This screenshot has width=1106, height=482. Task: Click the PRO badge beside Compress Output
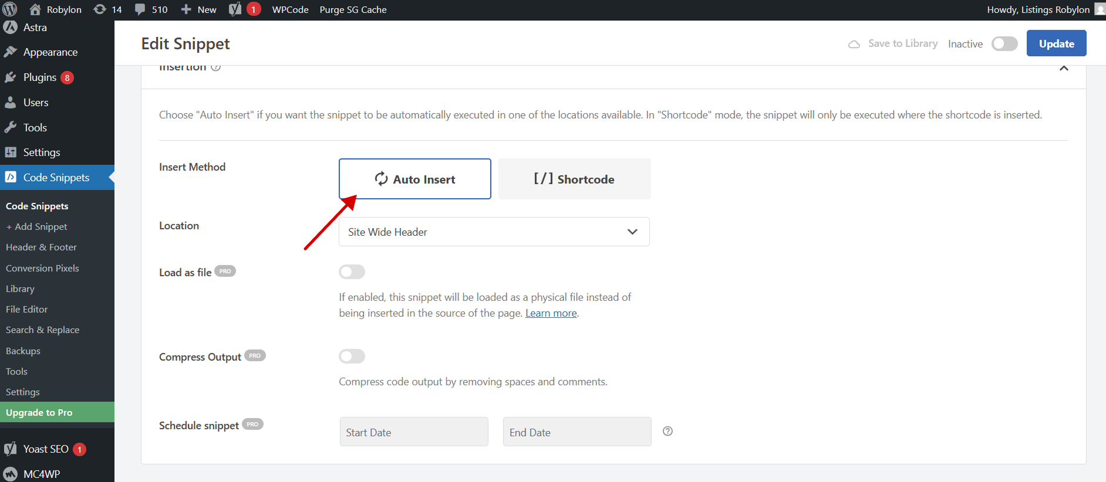point(255,355)
